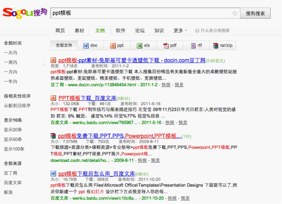Click archive icon beside ppt模板免费下载 result
The width and height of the screenshot is (282, 204).
tap(53, 136)
